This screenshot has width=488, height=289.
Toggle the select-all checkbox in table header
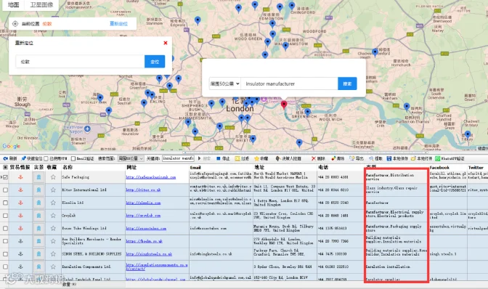point(5,167)
